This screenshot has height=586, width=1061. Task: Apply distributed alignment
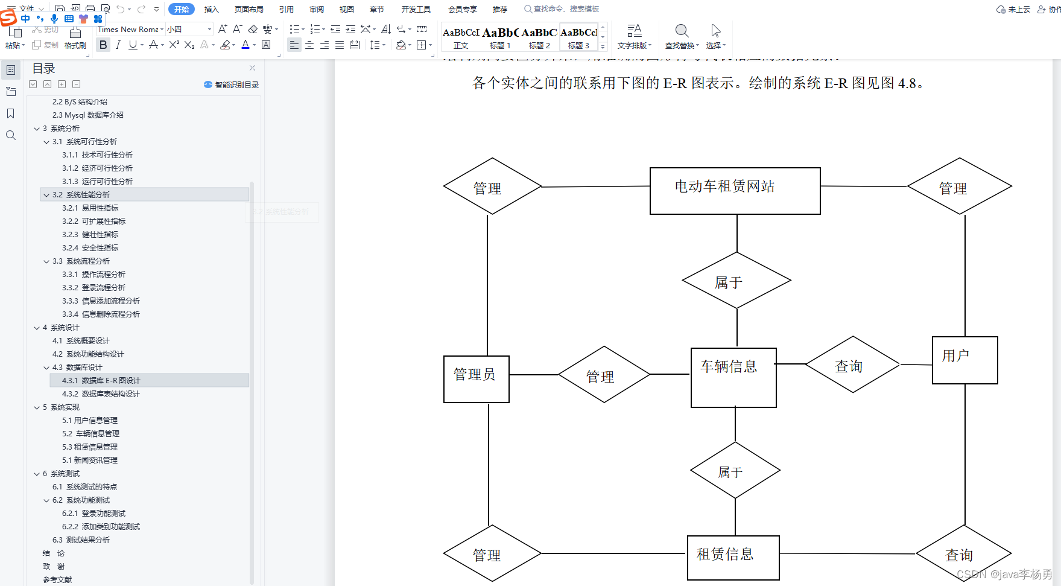pyautogui.click(x=355, y=45)
